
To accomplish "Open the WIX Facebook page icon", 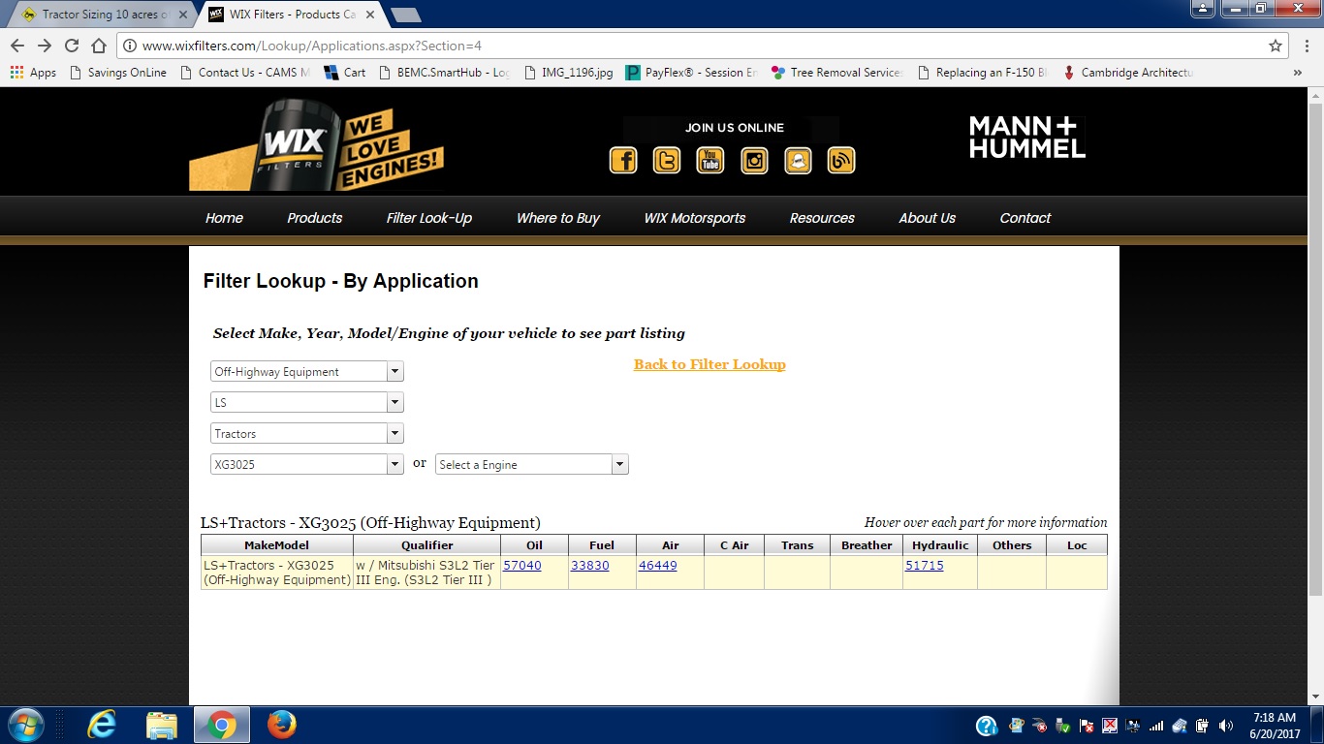I will [623, 160].
